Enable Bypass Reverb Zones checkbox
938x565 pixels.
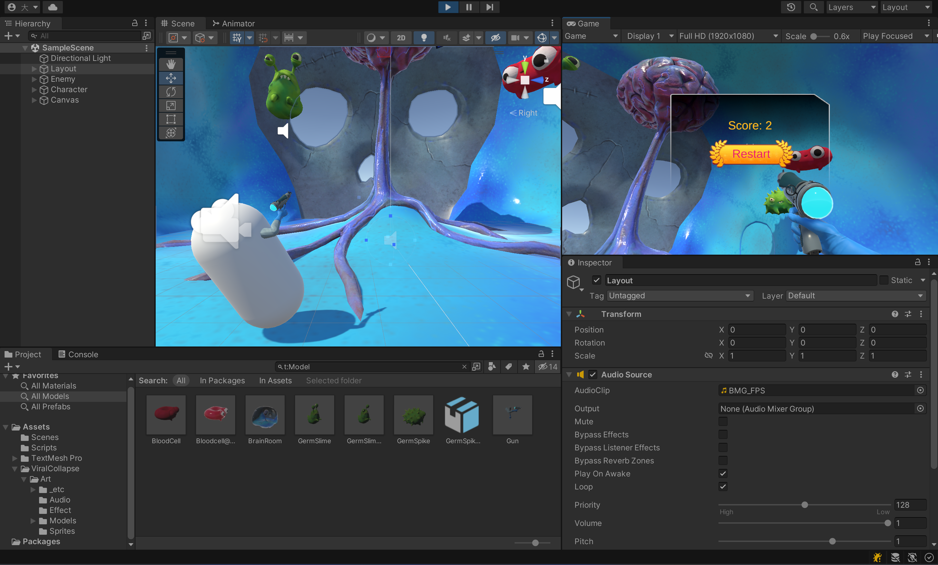(x=722, y=460)
